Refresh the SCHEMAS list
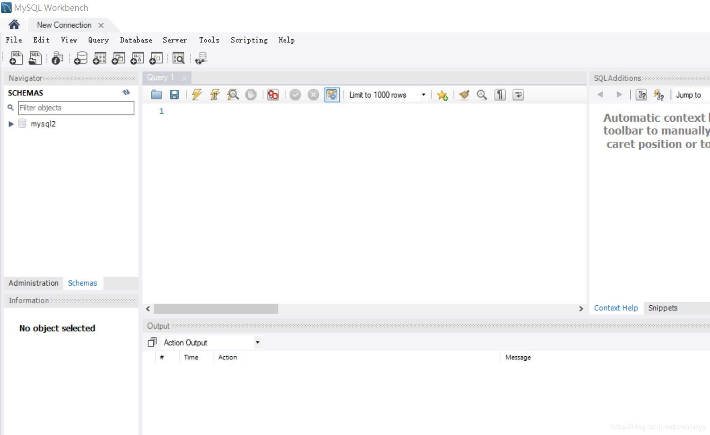Image resolution: width=710 pixels, height=435 pixels. click(x=126, y=92)
